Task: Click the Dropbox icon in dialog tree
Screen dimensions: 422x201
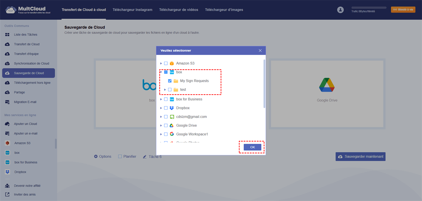Action: click(x=172, y=108)
